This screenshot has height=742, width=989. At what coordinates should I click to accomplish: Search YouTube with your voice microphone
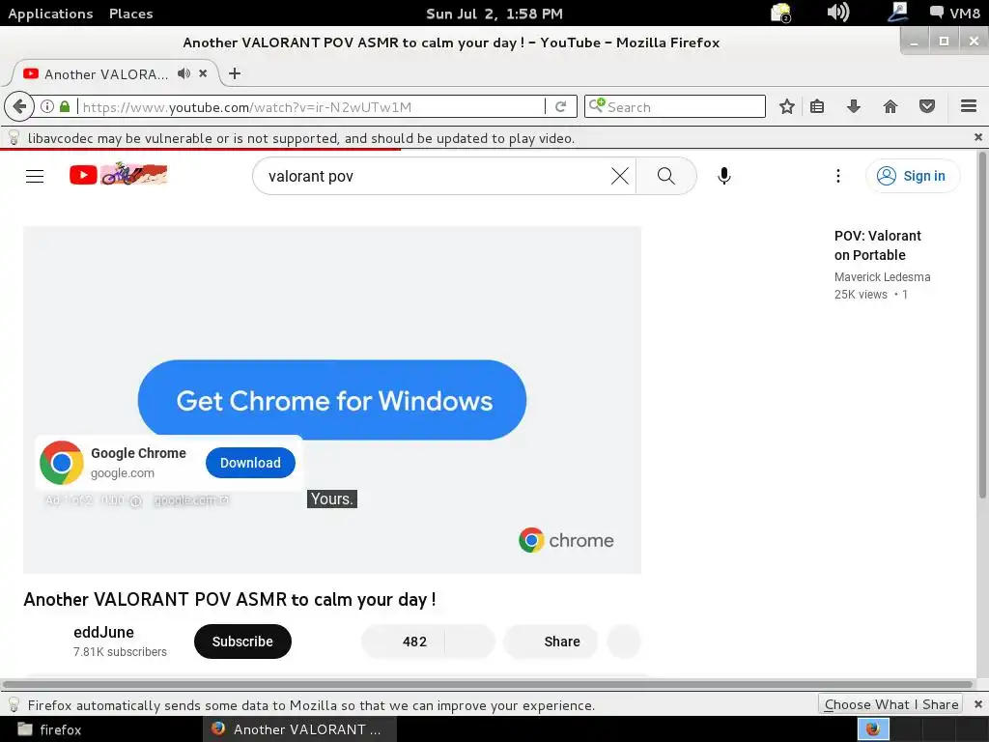click(x=724, y=176)
